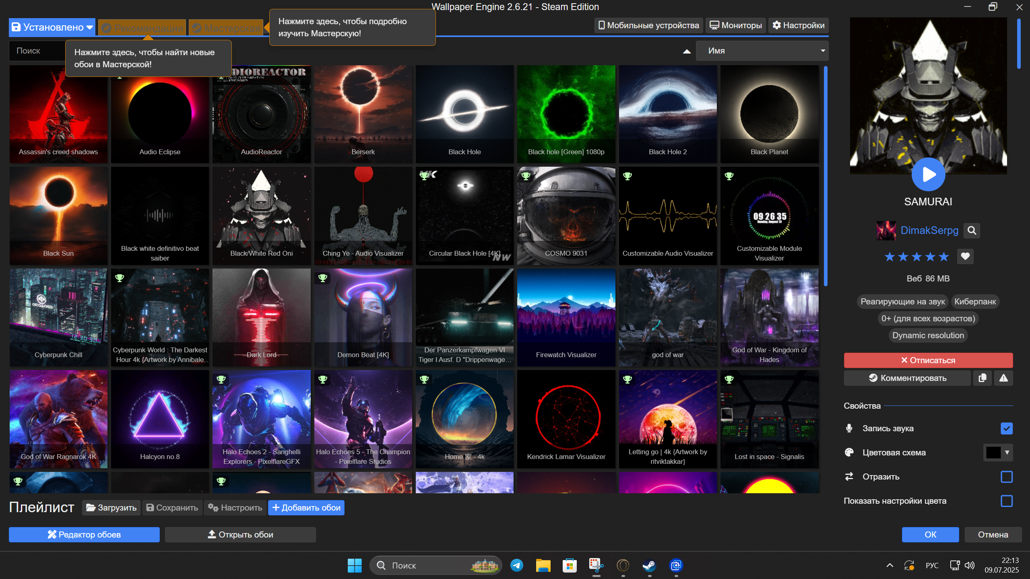The image size is (1030, 579).
Task: Click the Windows Start button
Action: click(354, 565)
